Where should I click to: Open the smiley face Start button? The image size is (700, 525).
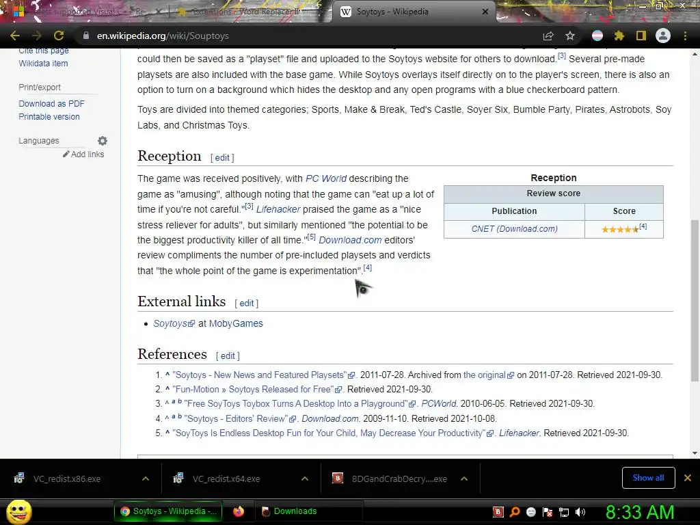18,511
